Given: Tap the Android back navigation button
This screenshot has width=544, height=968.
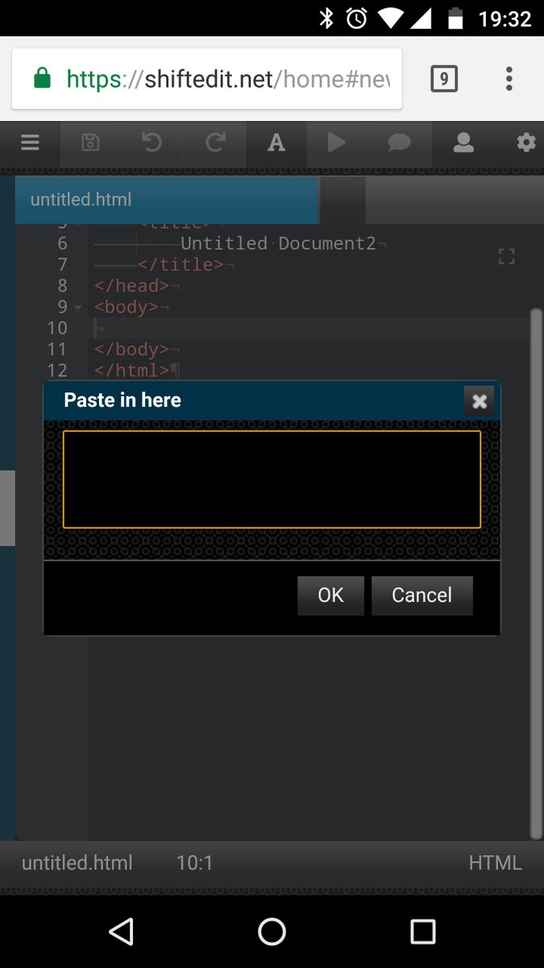Looking at the screenshot, I should (121, 932).
